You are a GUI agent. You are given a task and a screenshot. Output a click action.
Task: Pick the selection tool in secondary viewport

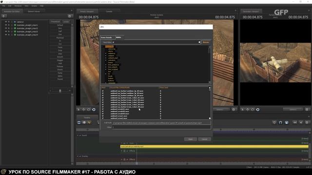[243, 109]
